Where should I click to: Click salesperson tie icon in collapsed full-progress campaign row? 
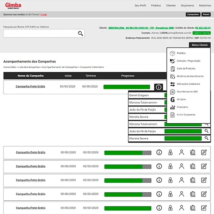point(170,208)
